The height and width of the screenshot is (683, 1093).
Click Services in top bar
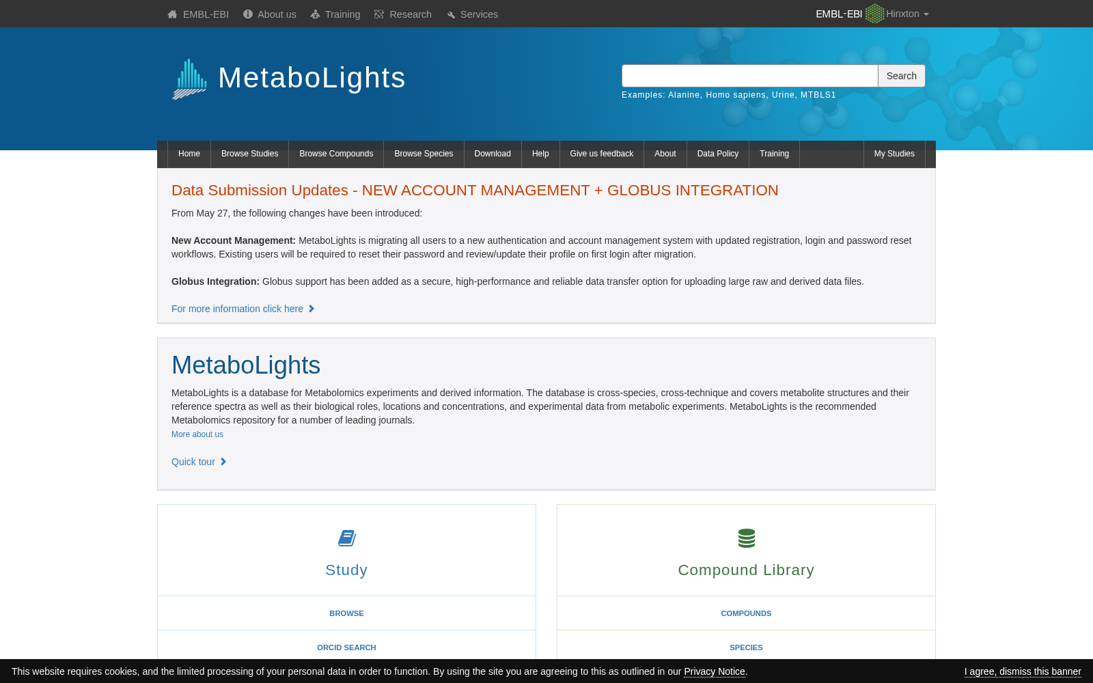pos(479,14)
